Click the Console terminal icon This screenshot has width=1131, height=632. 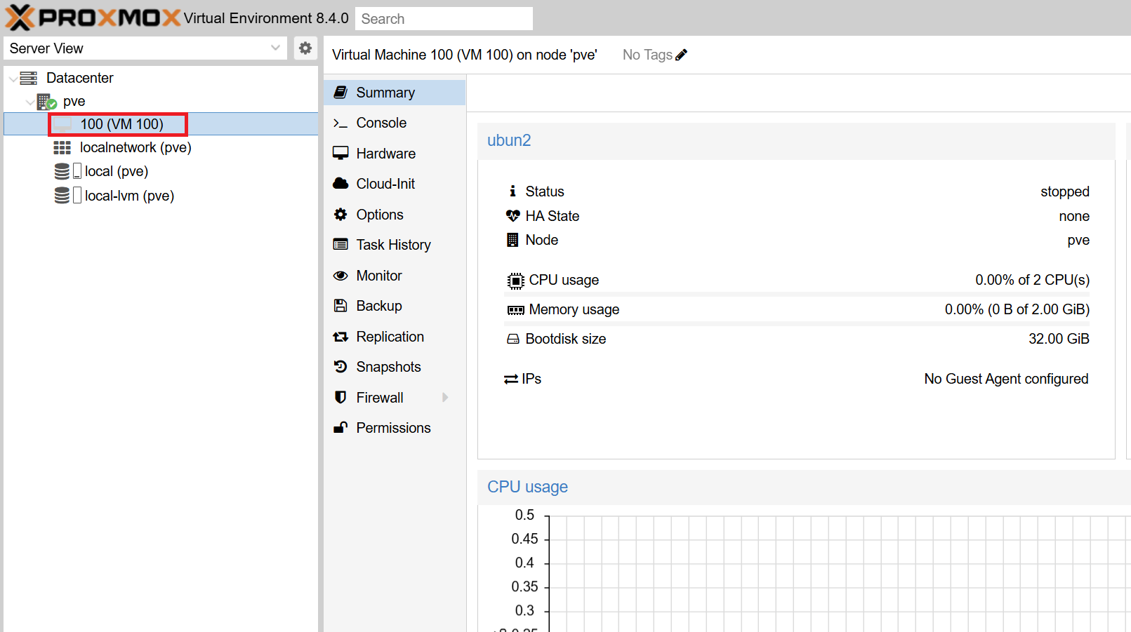coord(340,123)
